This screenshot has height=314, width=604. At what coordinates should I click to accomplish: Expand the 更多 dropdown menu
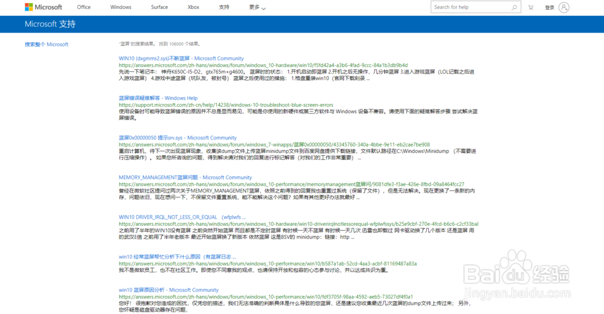[257, 7]
